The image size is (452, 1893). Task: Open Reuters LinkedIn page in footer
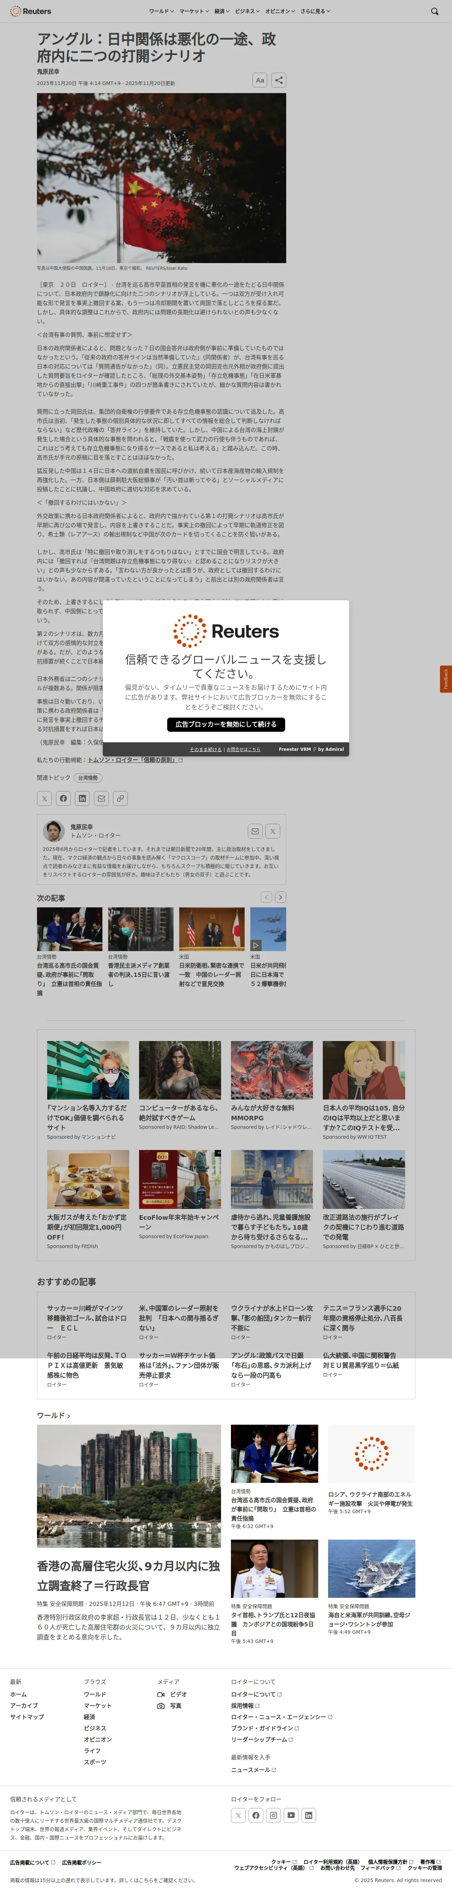(x=309, y=1815)
